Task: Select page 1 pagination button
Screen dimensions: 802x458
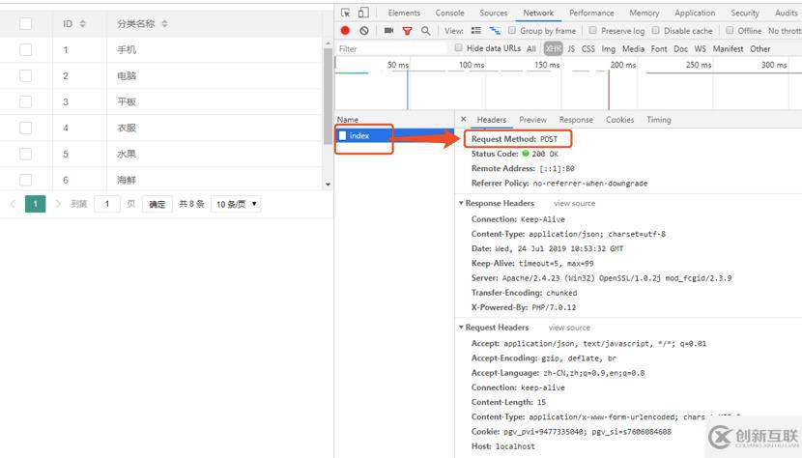Action: point(36,204)
